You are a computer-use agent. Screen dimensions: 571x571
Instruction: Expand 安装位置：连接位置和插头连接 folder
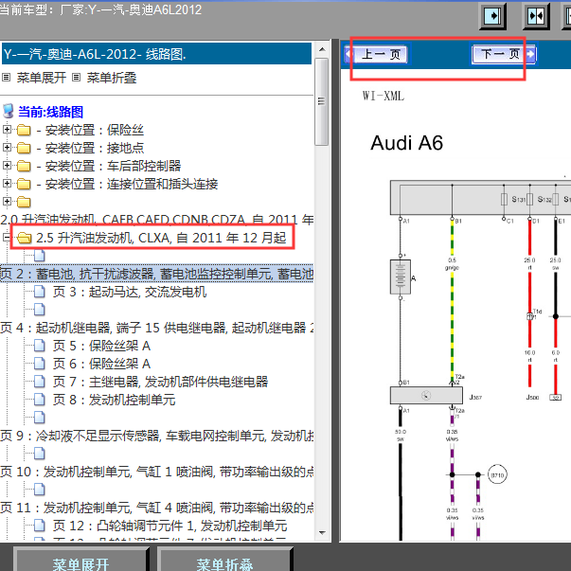click(7, 183)
